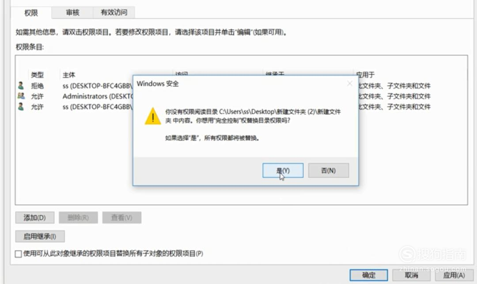Click the yellow warning triangle icon

153,116
